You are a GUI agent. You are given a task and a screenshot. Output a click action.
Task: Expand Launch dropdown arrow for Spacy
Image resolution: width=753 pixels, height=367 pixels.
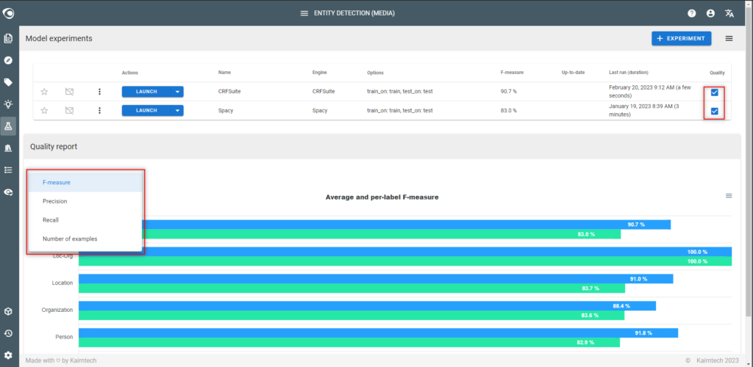point(178,111)
